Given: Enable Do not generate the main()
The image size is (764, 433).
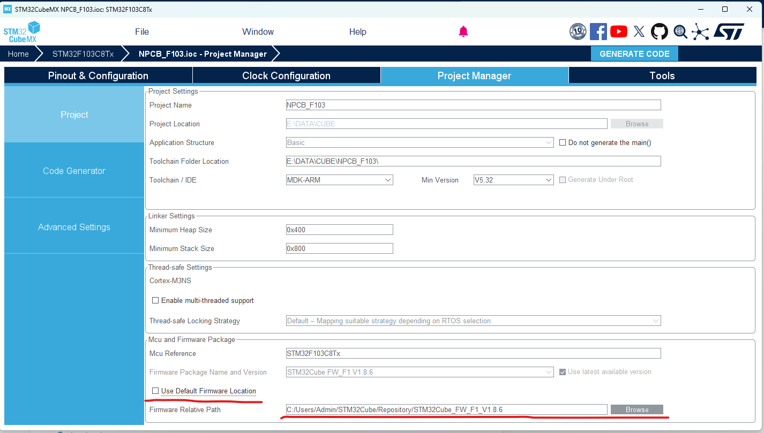Looking at the screenshot, I should click(563, 143).
